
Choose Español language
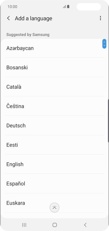click(54, 184)
